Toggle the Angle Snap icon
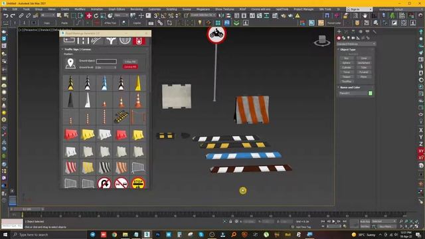Screen dimensions: 425x239 tap(164, 16)
